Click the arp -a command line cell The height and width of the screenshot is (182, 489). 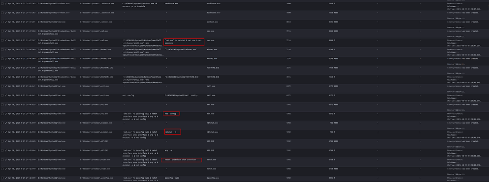pos(169,150)
